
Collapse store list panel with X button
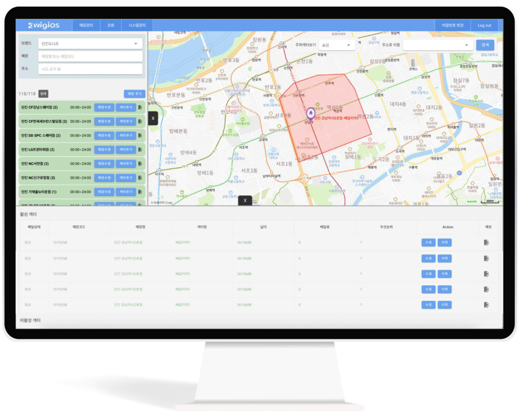click(153, 118)
